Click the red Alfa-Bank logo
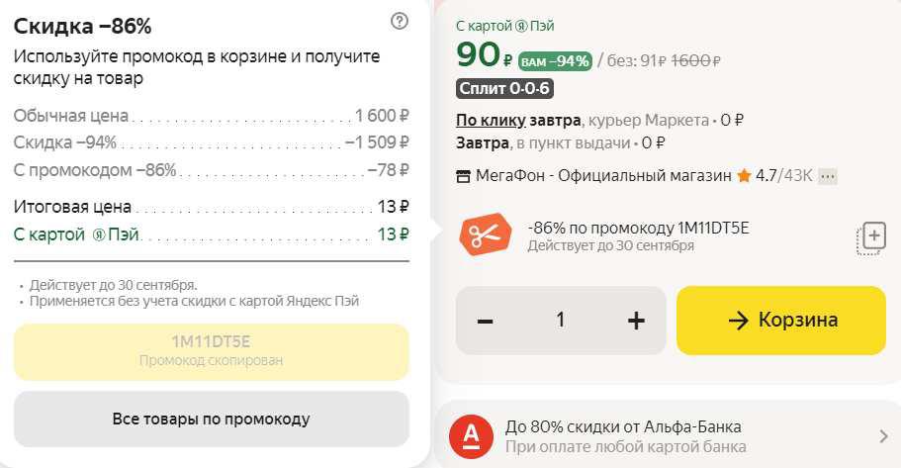The image size is (901, 468). [x=471, y=436]
